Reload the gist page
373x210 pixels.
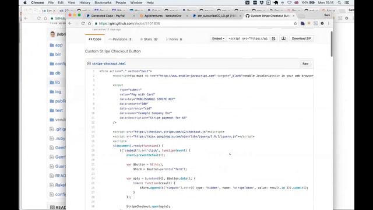[x=83, y=23]
